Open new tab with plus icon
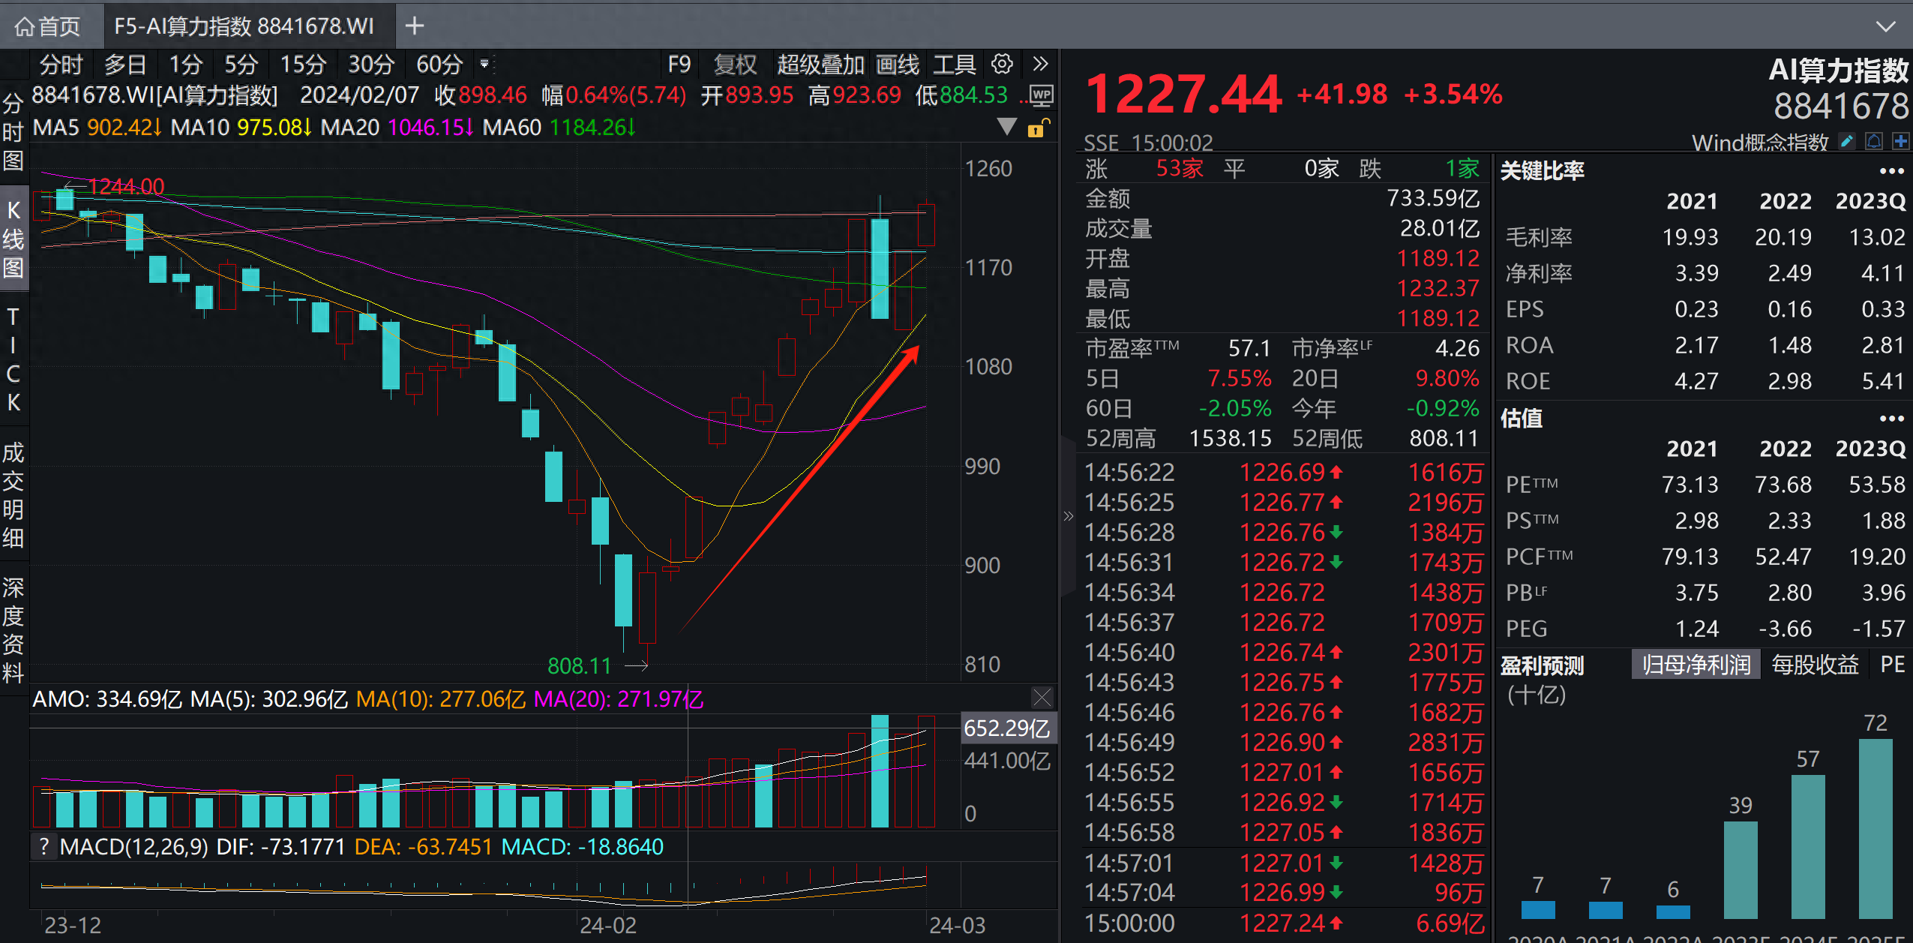 (x=414, y=26)
